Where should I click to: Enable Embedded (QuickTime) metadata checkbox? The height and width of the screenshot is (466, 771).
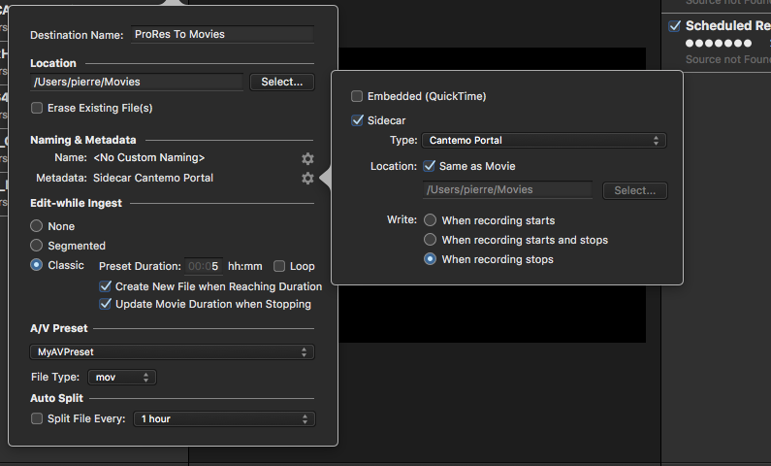click(357, 96)
